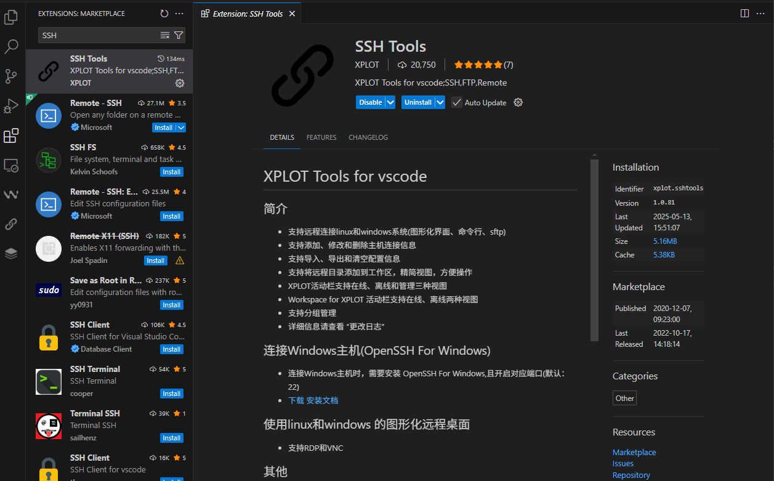Open the XPLOT chain-link view in activity bar
The image size is (774, 481).
coord(11,224)
